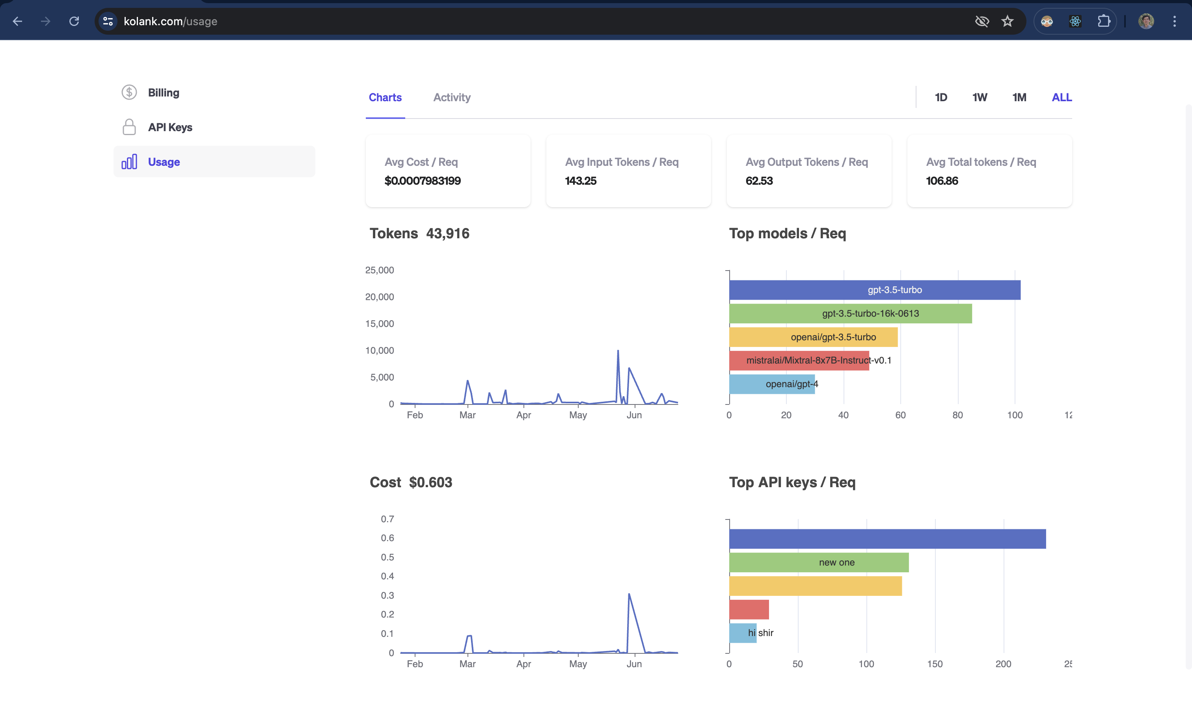Bookmark page with star icon
Viewport: 1192px width, 716px height.
tap(1007, 21)
